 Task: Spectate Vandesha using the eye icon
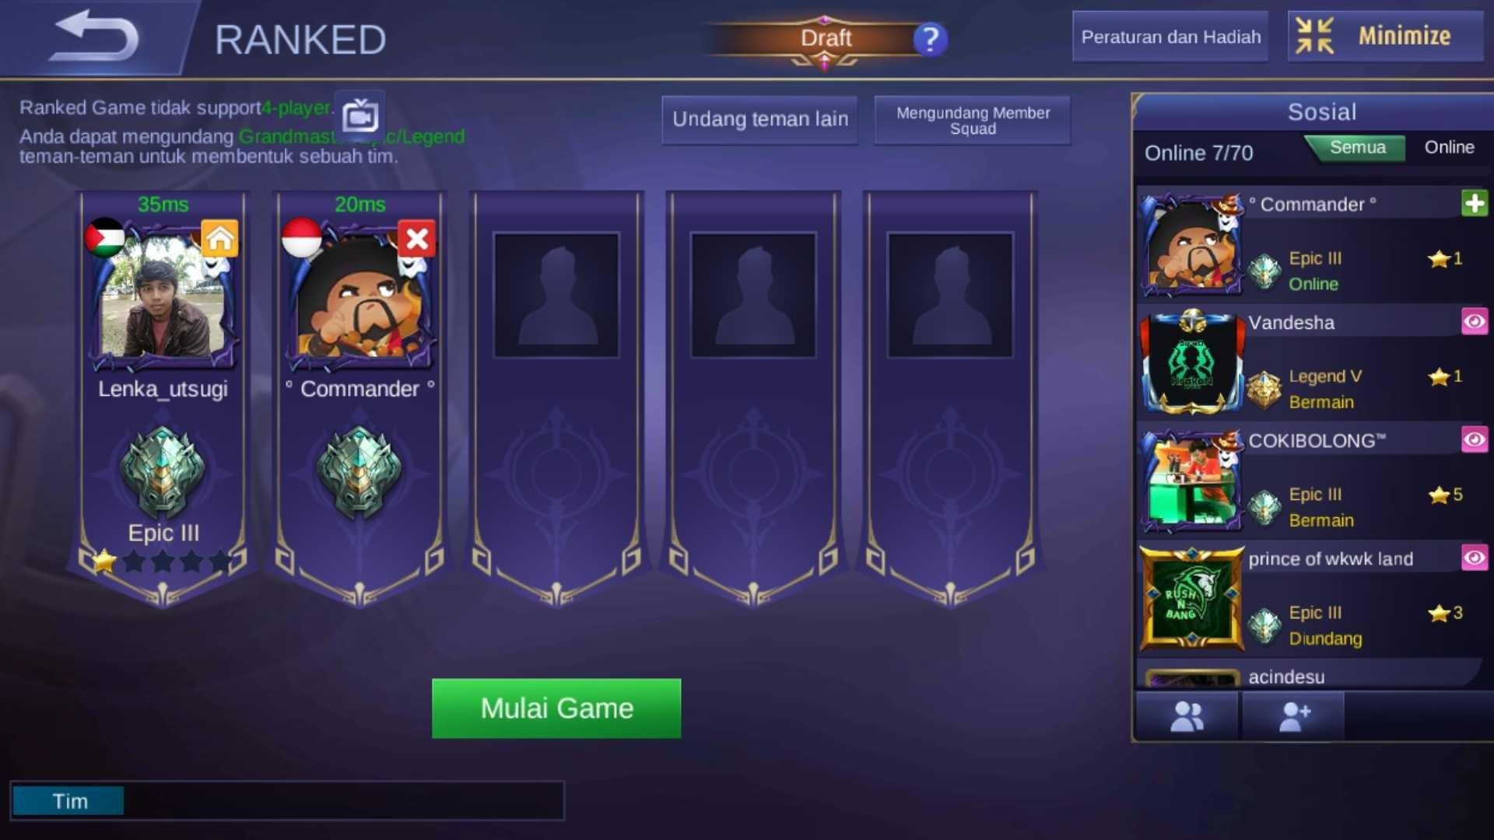coord(1474,322)
